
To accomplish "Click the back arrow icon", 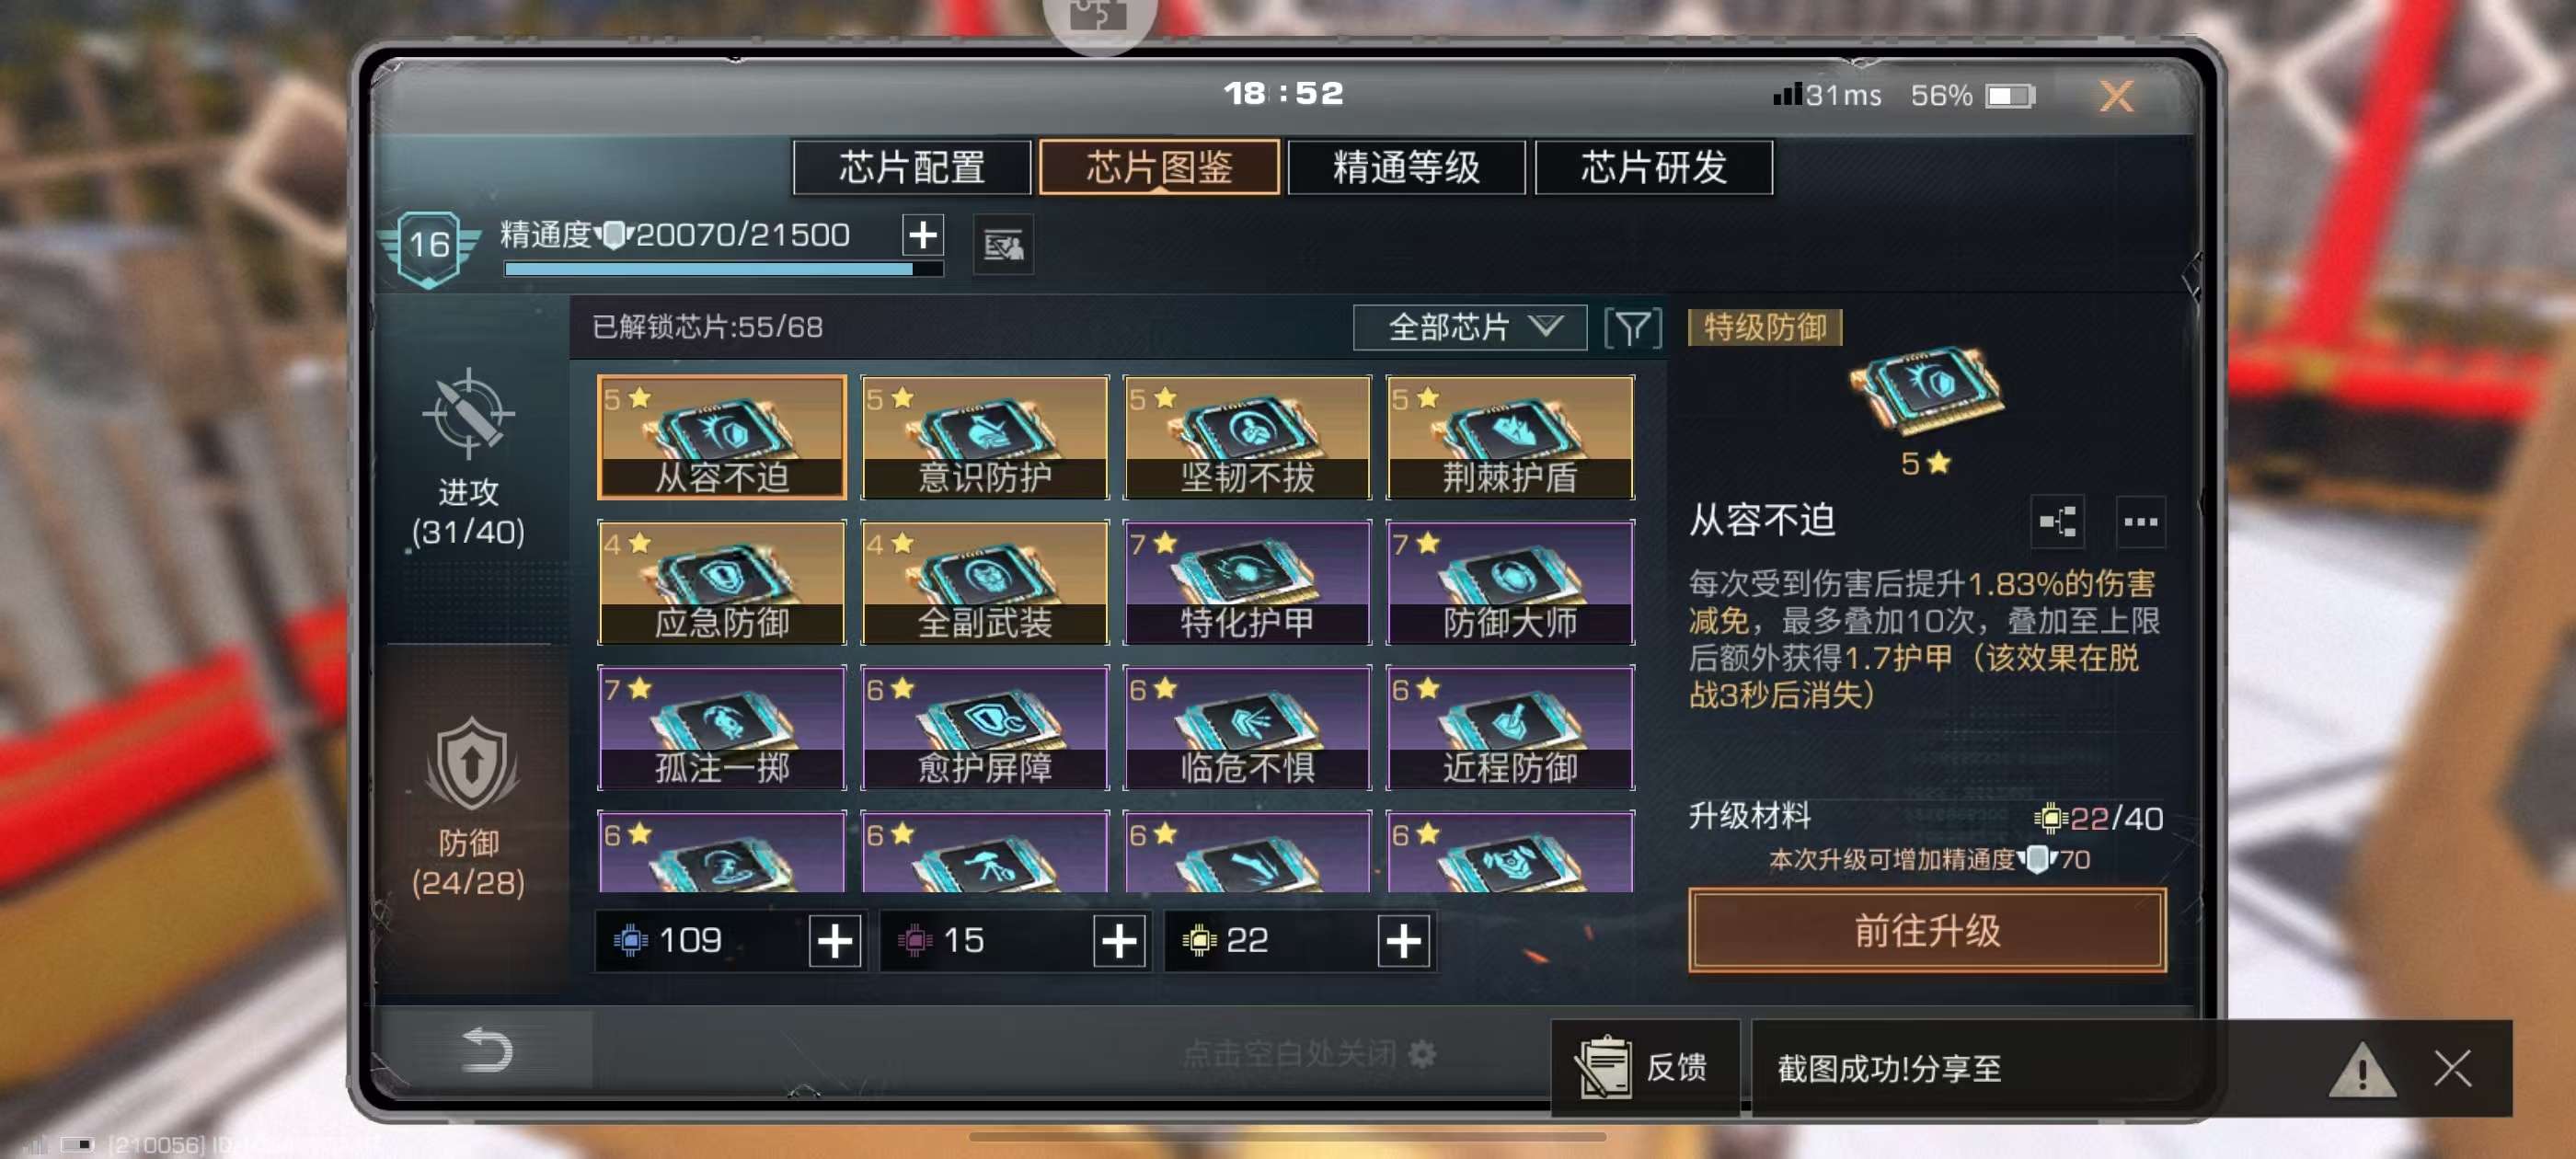I will pyautogui.click(x=486, y=1050).
